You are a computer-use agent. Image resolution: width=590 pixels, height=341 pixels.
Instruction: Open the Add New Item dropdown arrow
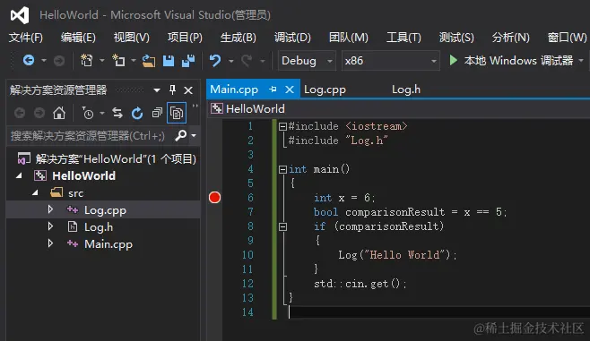click(x=134, y=61)
